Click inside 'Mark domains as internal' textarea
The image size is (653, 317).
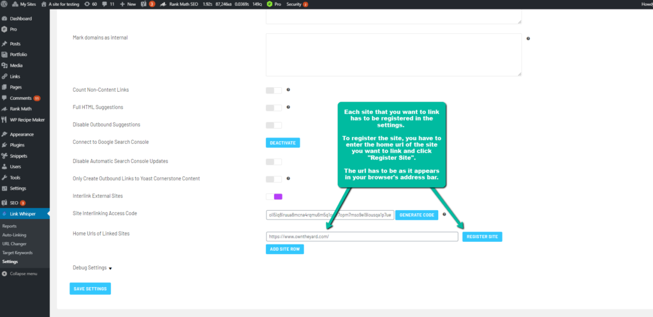point(393,55)
